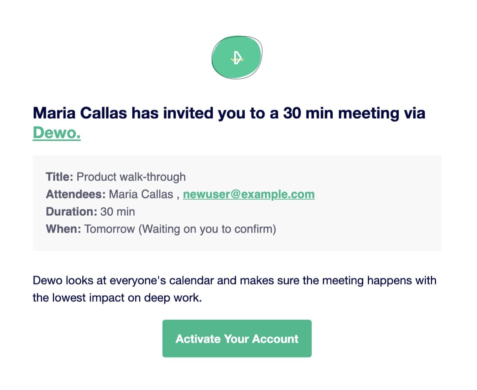Select the "Title:" label

tap(59, 177)
